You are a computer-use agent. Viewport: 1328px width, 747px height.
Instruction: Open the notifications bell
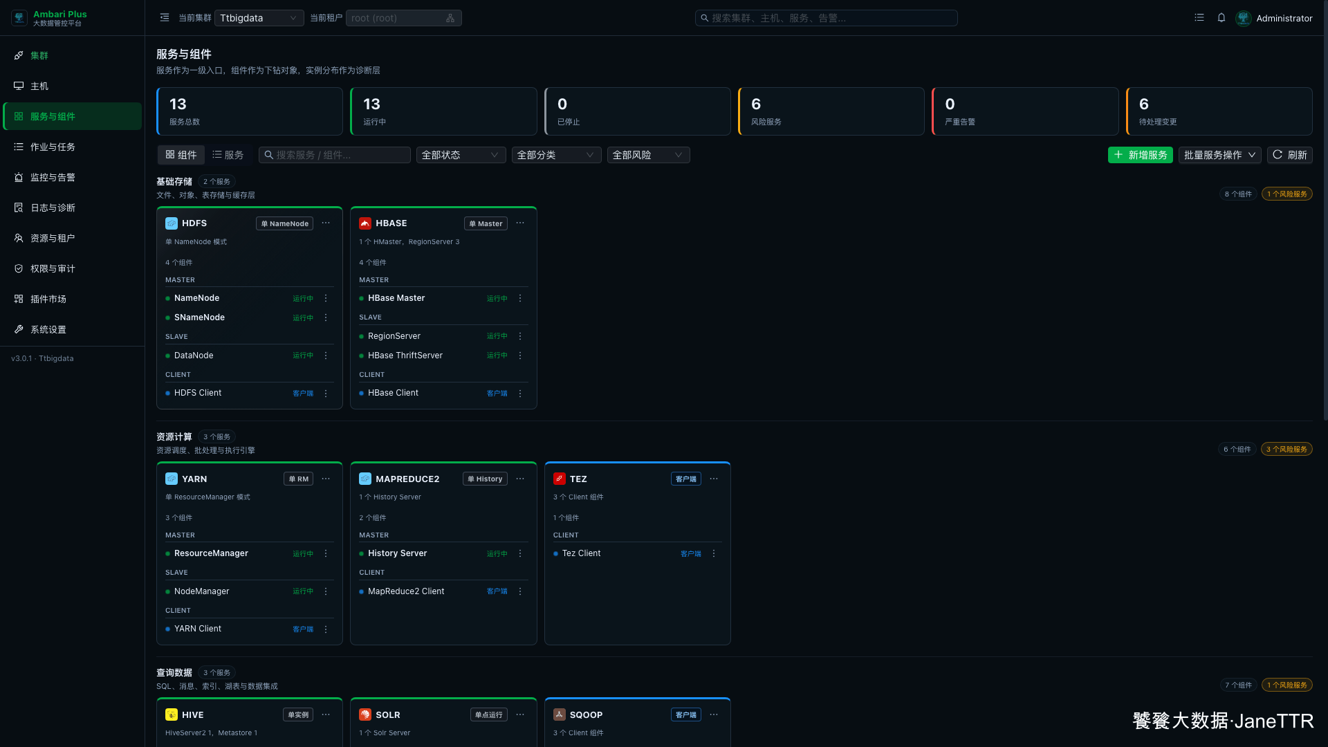tap(1221, 18)
